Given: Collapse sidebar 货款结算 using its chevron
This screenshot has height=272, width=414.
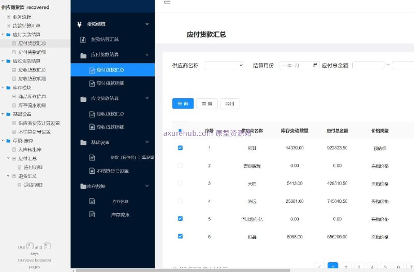Looking at the screenshot, I should tap(147, 24).
